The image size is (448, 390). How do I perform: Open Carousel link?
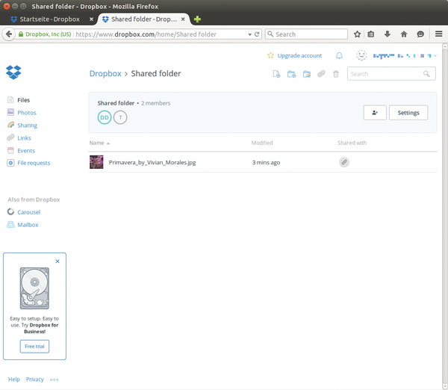coord(29,212)
